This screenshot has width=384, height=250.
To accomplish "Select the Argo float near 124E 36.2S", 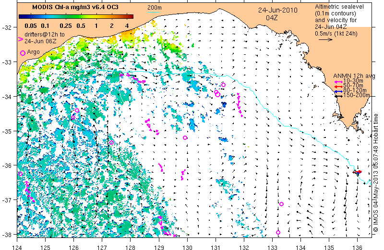I will point(20,174).
